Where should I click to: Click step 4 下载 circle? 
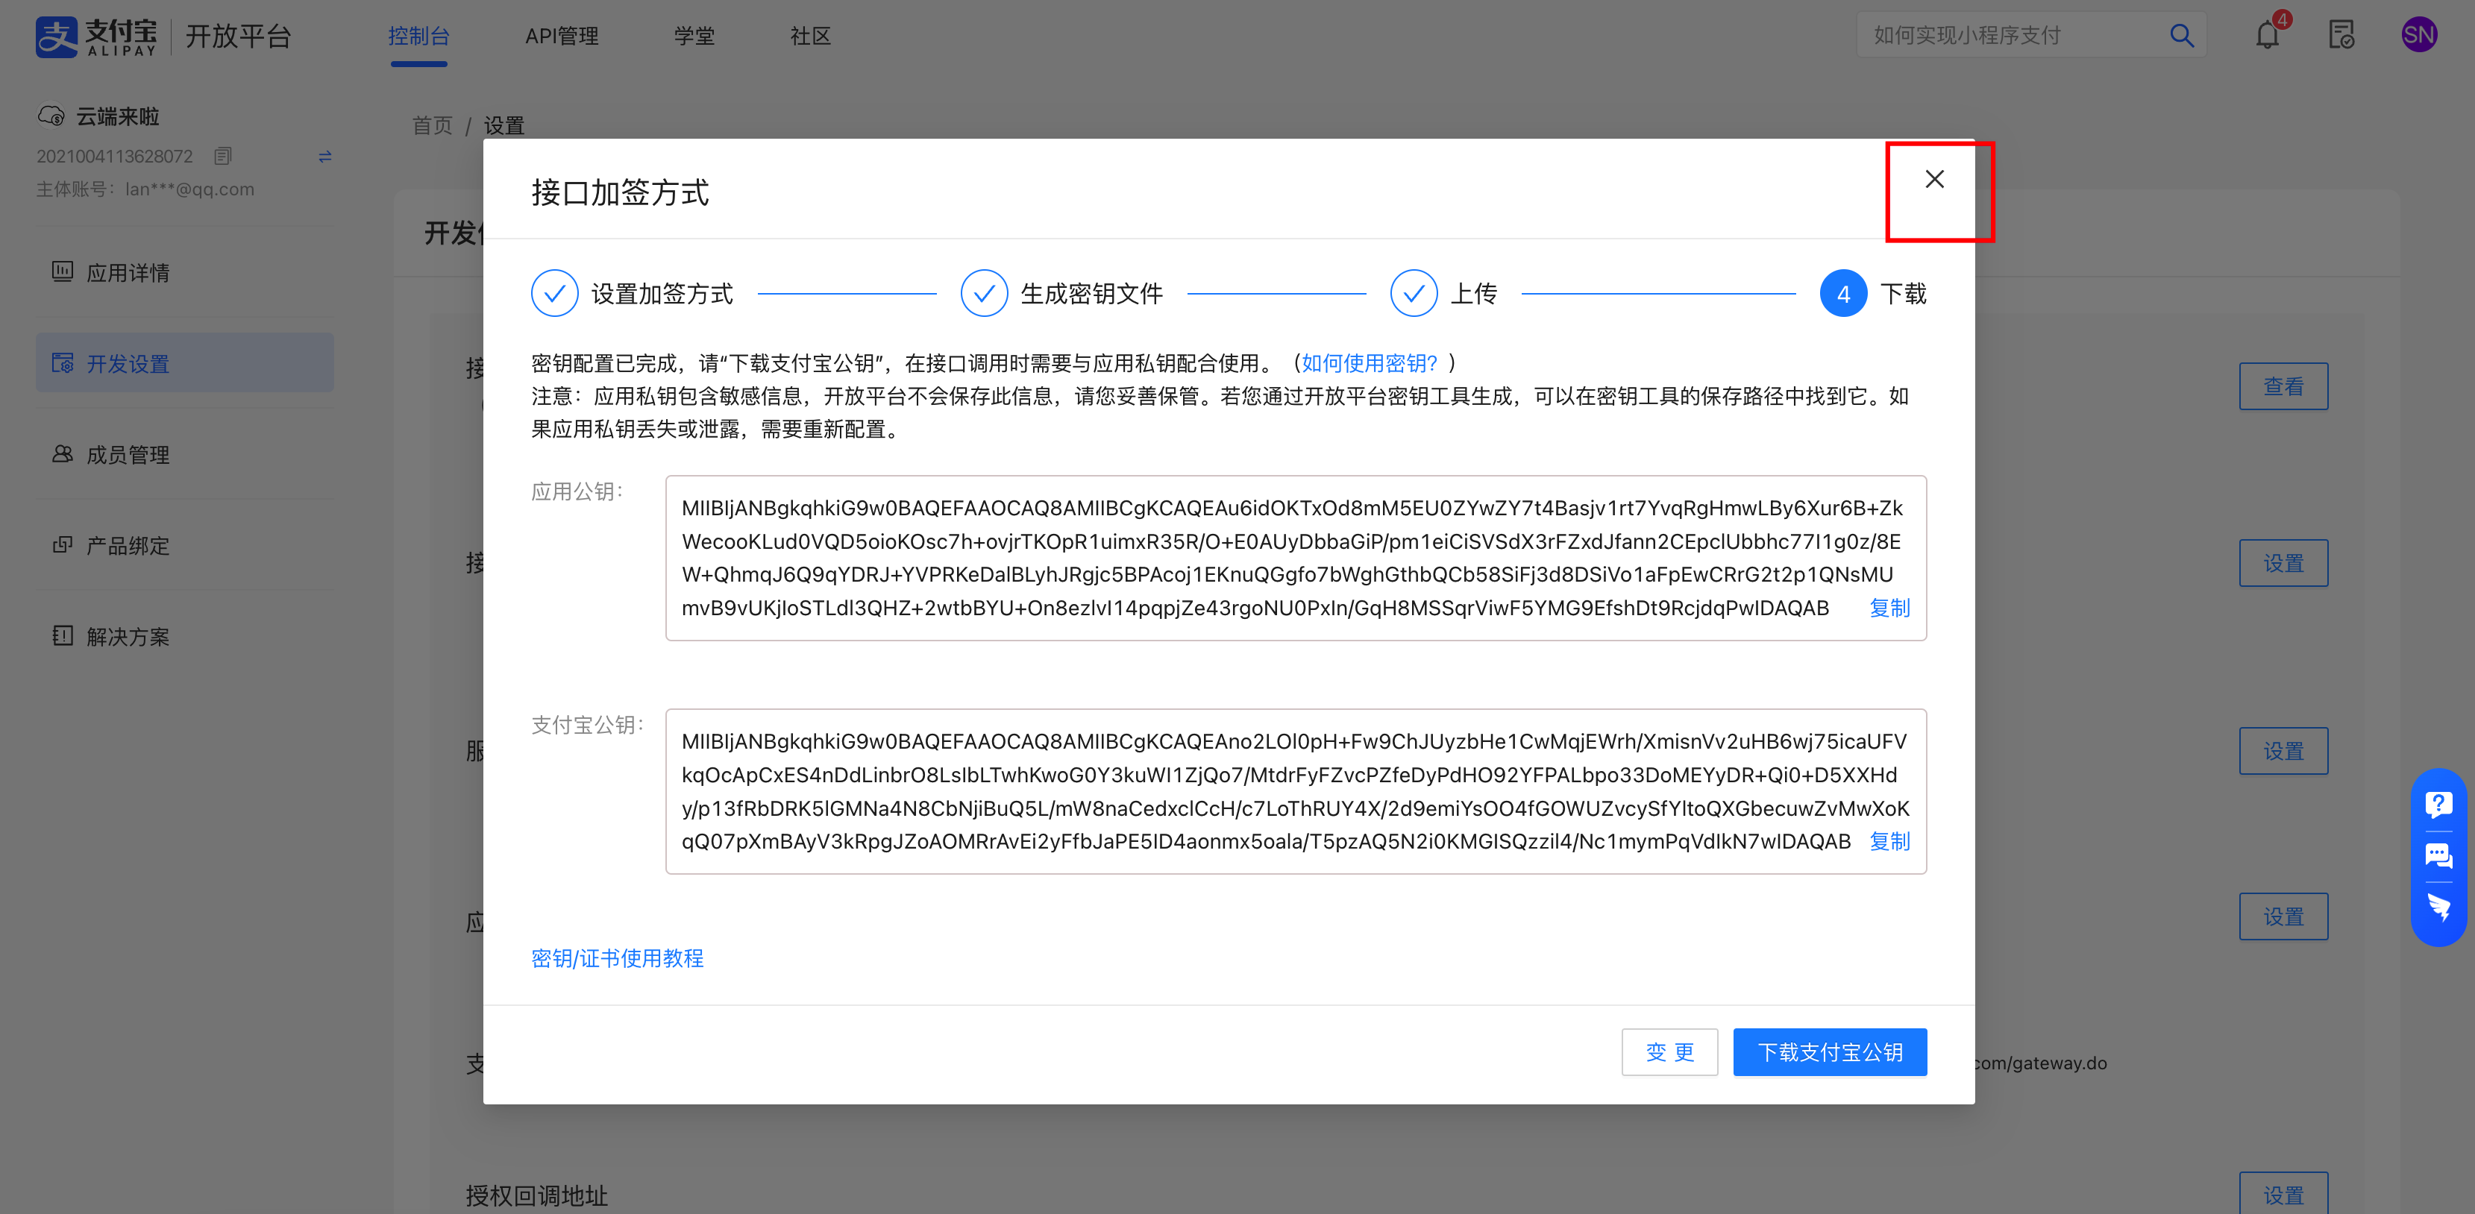1842,294
